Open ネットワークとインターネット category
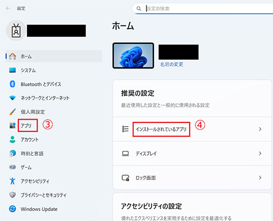Image resolution: width=273 pixels, height=221 pixels. pos(54,98)
